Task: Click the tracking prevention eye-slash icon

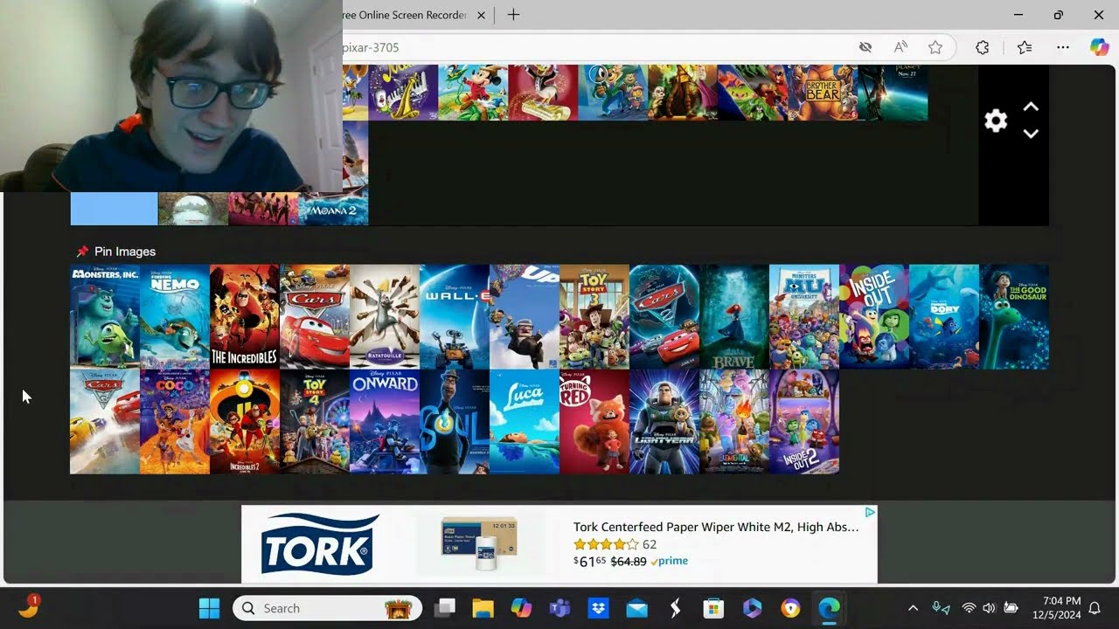Action: tap(865, 47)
